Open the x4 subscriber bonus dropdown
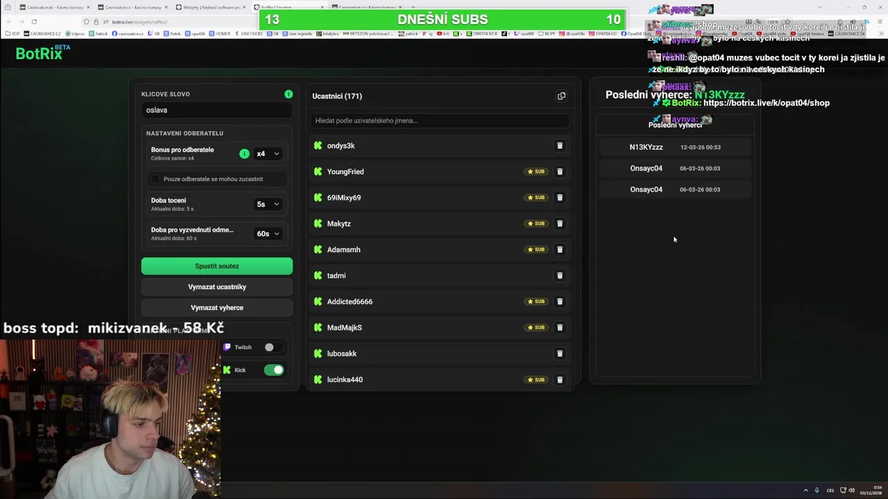 [268, 154]
